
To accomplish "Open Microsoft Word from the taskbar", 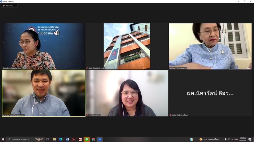I will 67,140.
